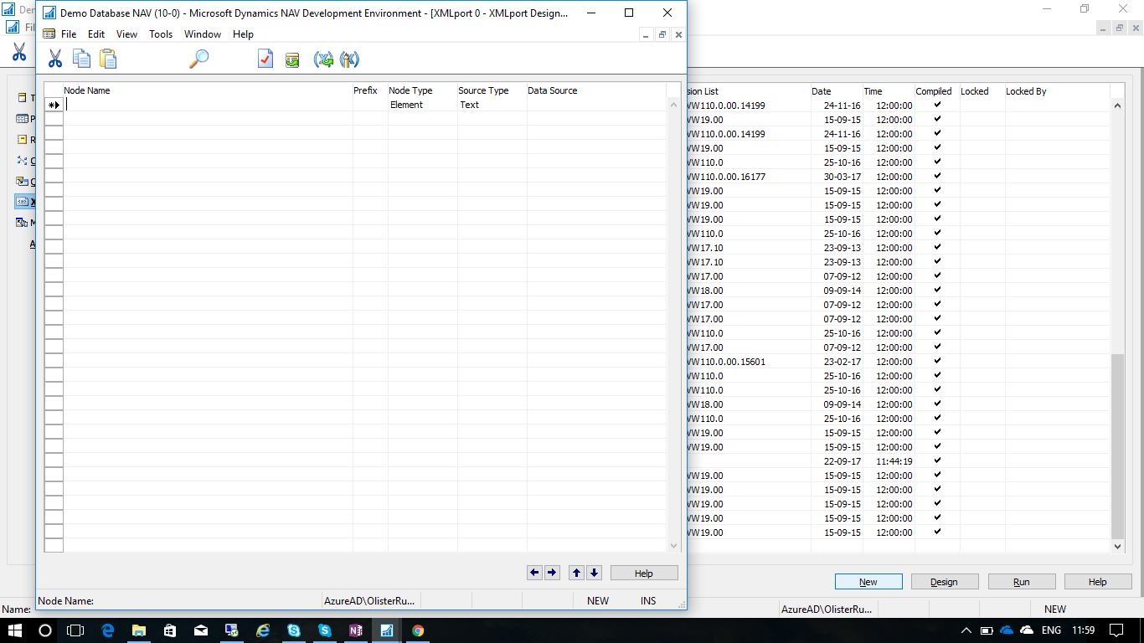Viewport: 1144px width, 643px height.
Task: Toggle Compiled checkmark for row dated 22-09-17
Action: [x=937, y=460]
